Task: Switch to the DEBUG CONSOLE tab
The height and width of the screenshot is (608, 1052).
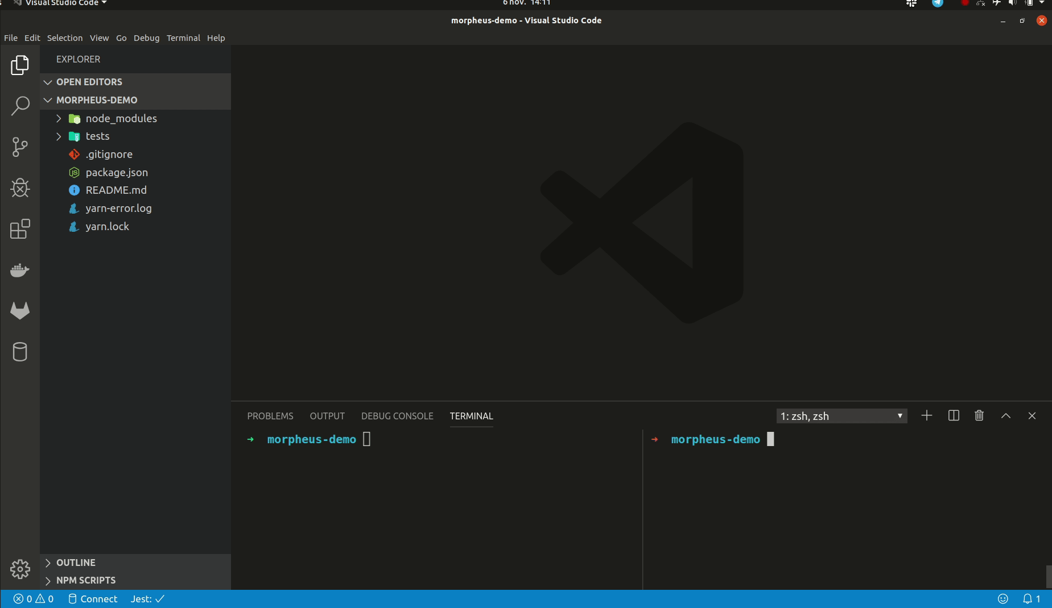Action: (x=397, y=416)
